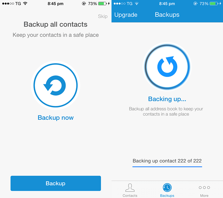Open Upgrade in the navigation bar

point(126,15)
